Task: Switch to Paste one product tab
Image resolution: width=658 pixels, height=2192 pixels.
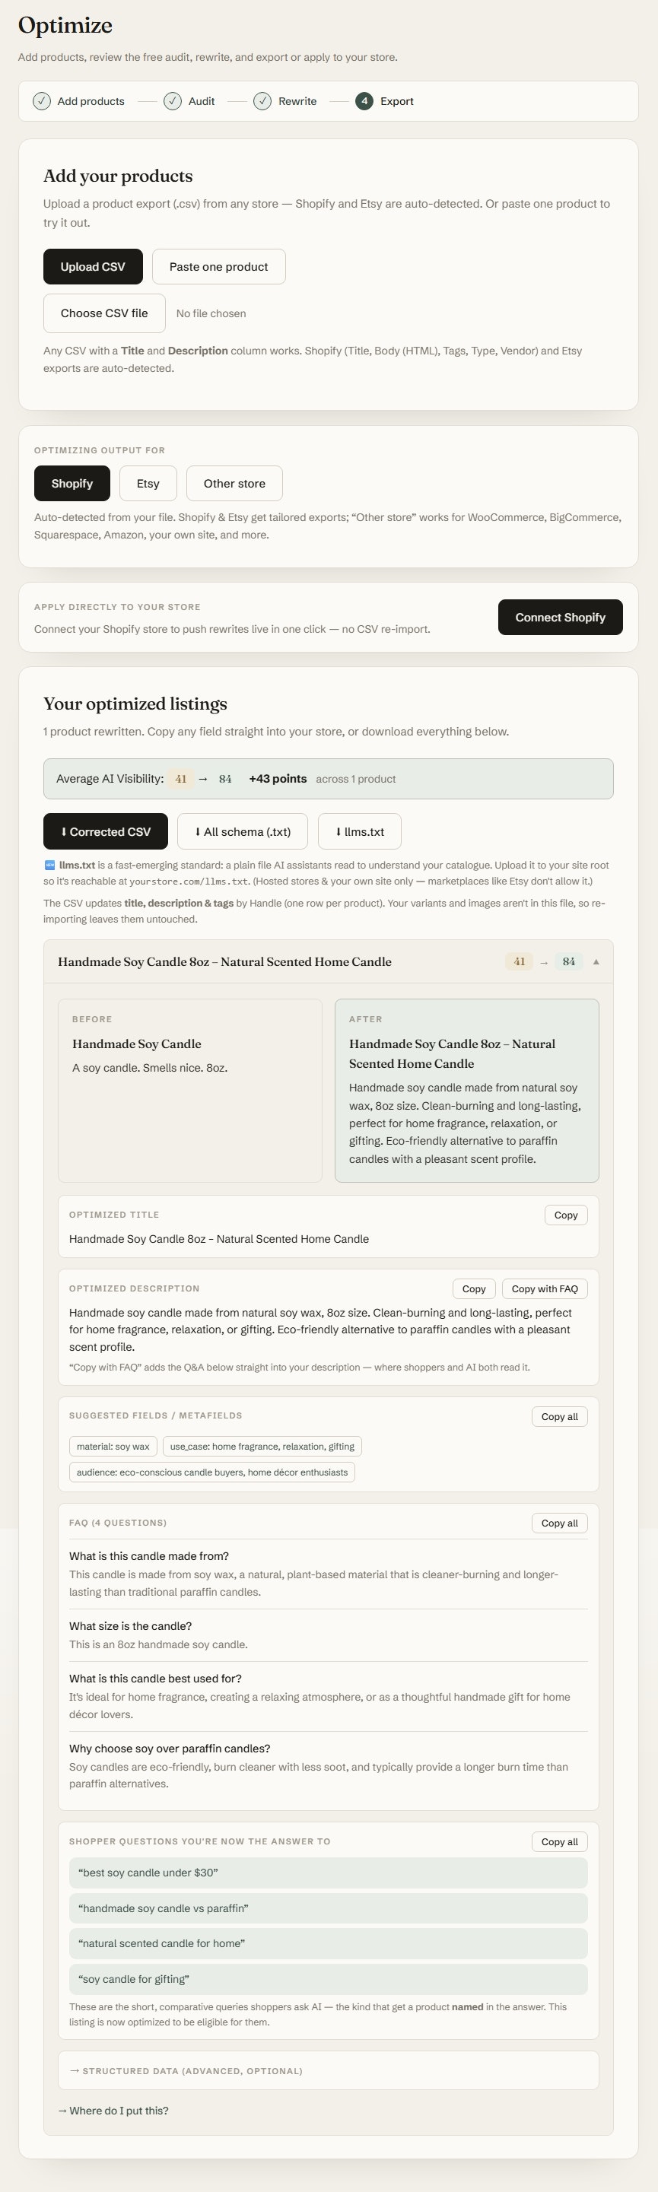Action: [219, 266]
